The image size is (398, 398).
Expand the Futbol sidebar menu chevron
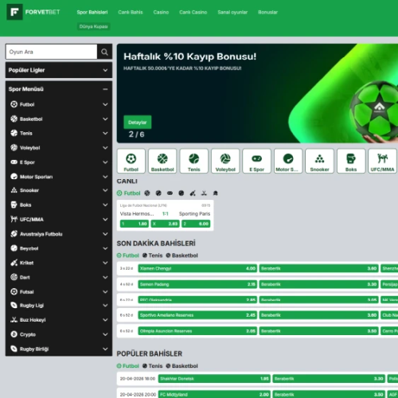tap(105, 104)
